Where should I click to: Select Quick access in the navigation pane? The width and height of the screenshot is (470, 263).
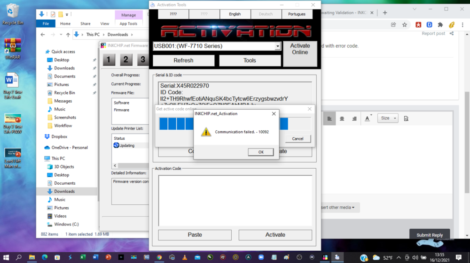coord(63,52)
